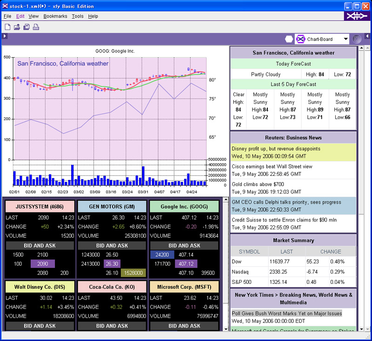Image resolution: width=372 pixels, height=341 pixels.
Task: Open the View menu
Action: tap(33, 16)
